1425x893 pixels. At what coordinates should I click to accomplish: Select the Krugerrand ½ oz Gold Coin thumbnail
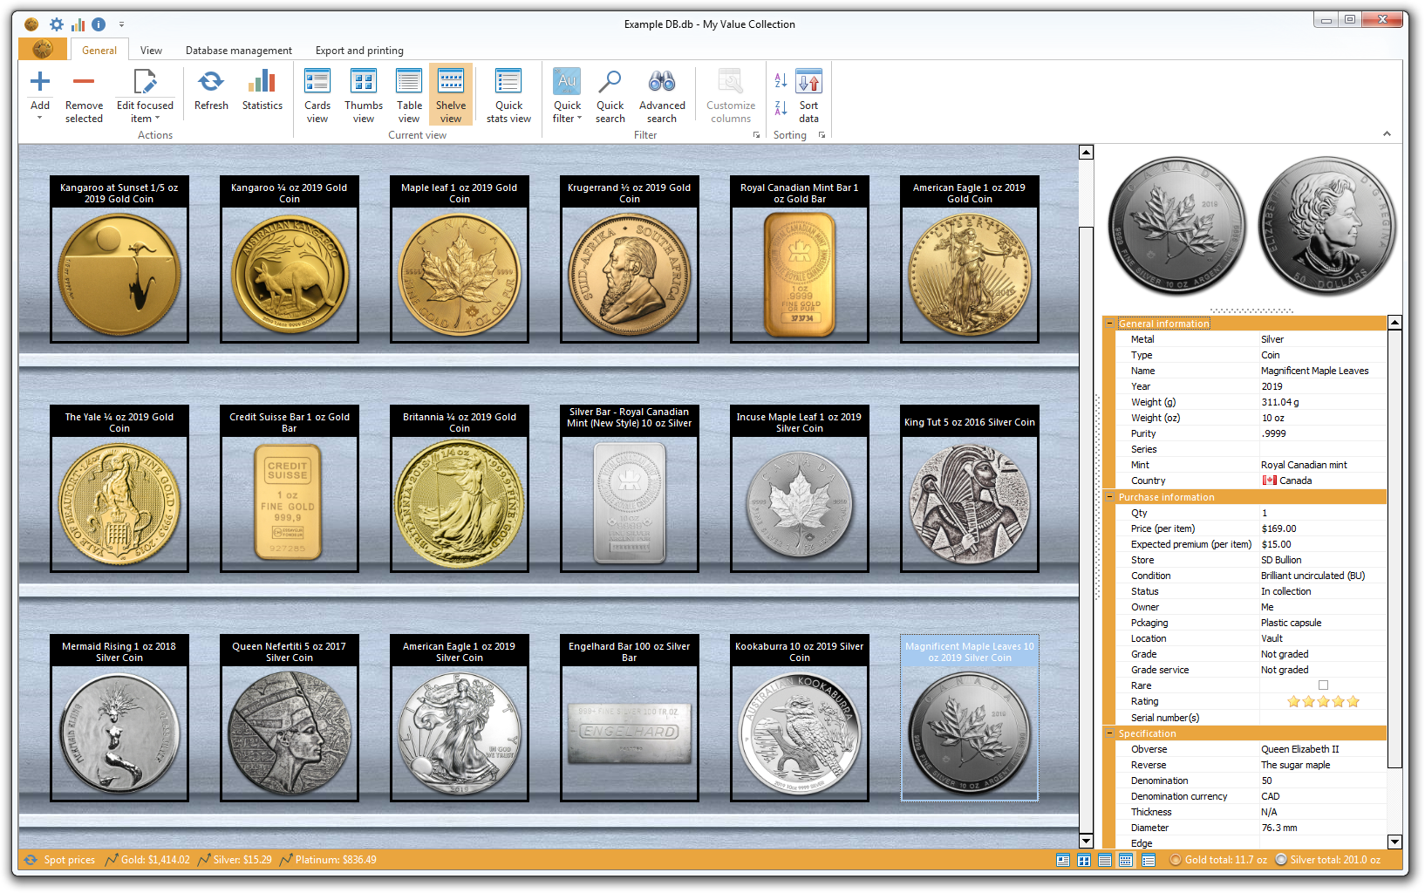[629, 274]
